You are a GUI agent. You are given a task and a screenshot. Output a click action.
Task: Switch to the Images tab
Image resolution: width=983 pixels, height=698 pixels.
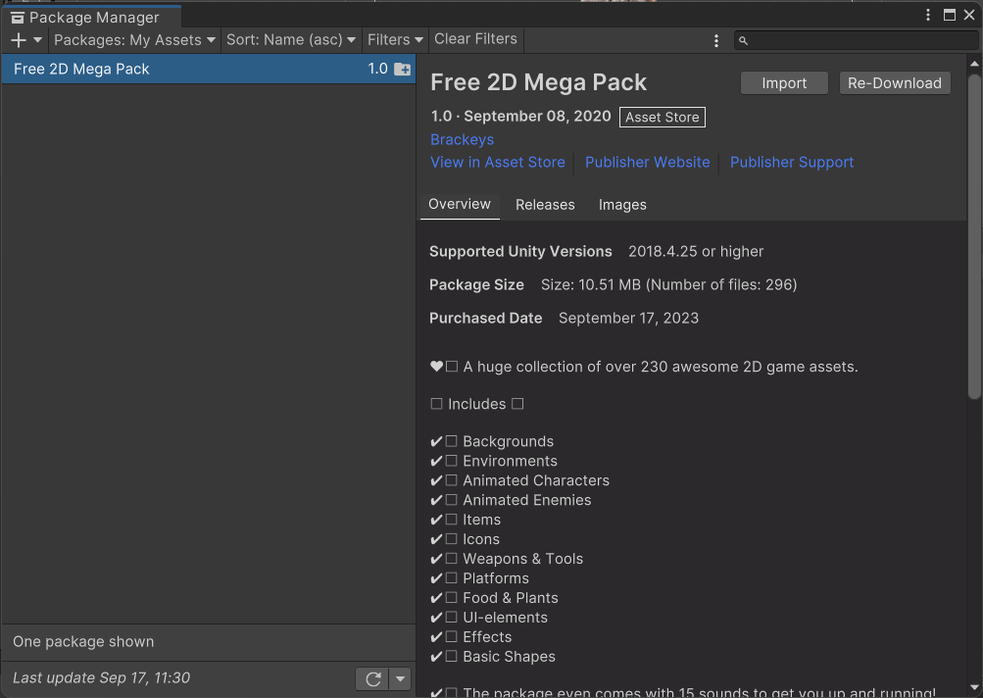[x=622, y=205]
